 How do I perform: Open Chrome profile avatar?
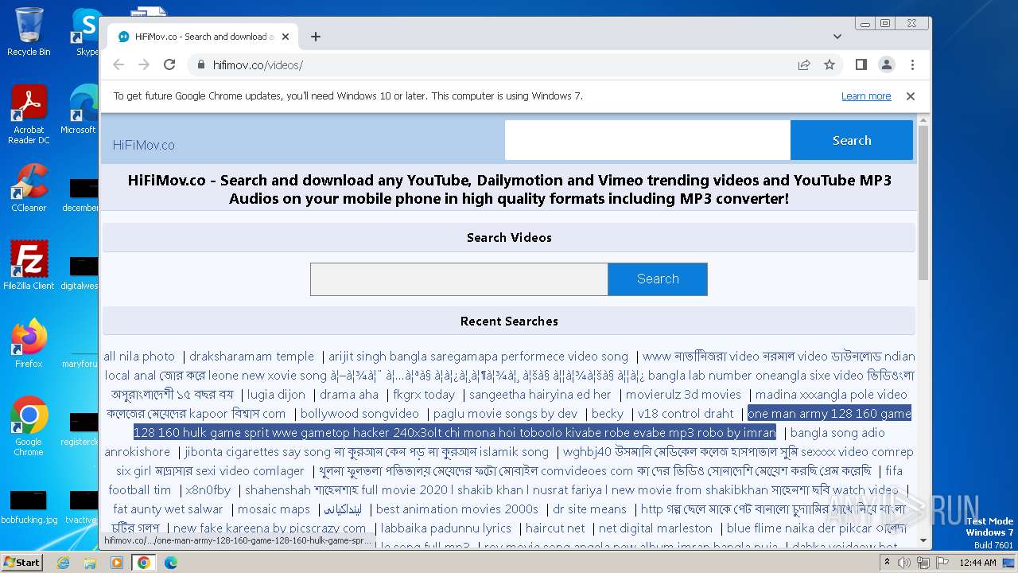click(x=886, y=64)
